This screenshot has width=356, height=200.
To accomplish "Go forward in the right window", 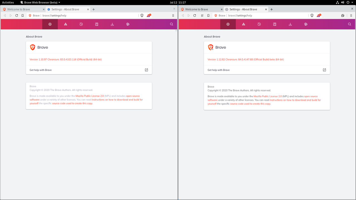I will pyautogui.click(x=189, y=16).
